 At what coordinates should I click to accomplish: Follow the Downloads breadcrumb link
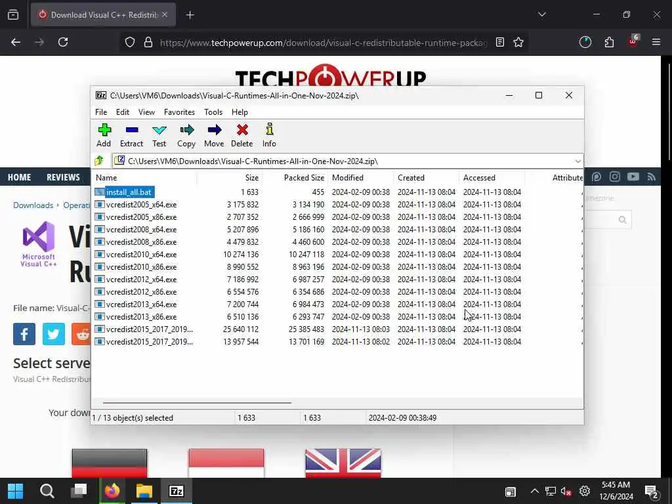coord(33,205)
